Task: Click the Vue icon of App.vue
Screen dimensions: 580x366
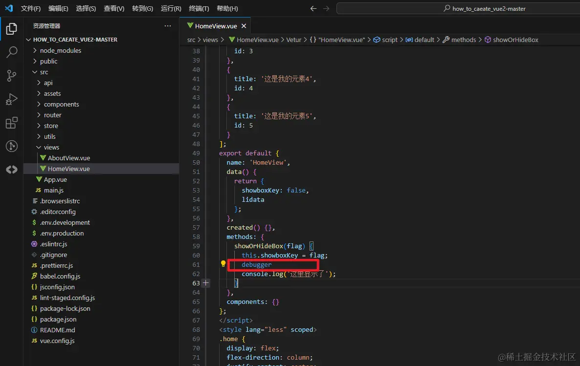Action: [39, 179]
